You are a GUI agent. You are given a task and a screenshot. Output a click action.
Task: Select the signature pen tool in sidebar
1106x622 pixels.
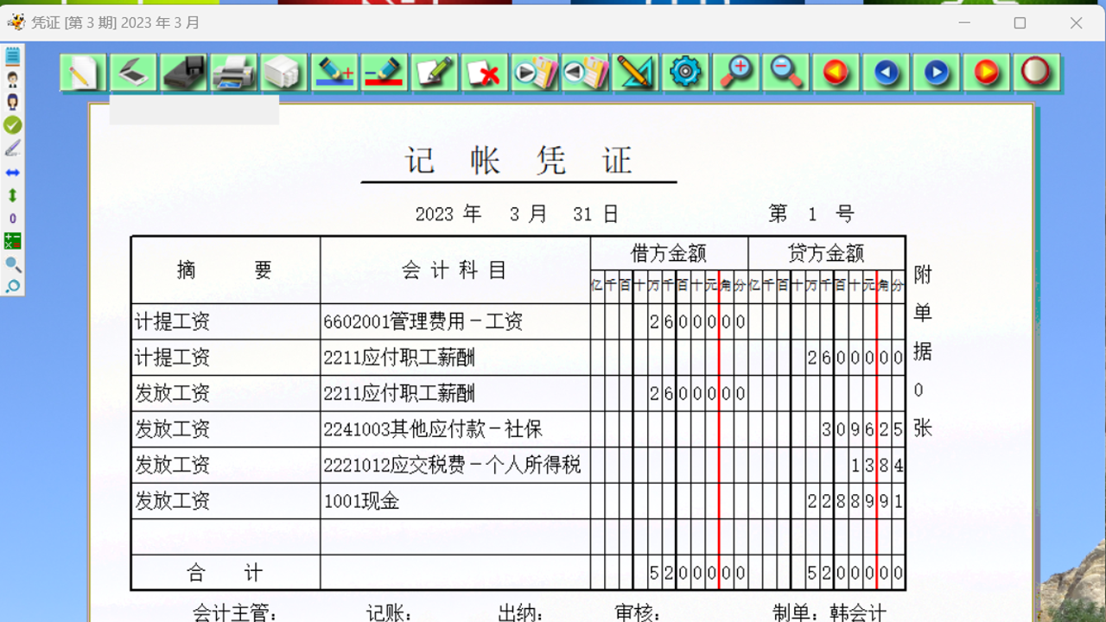[x=12, y=147]
